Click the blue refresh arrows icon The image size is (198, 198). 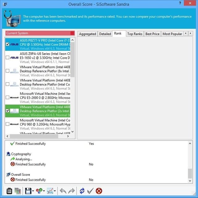point(82,191)
